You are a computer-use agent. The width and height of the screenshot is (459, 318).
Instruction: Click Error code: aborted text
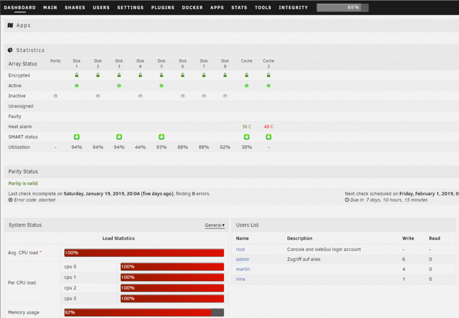click(34, 200)
